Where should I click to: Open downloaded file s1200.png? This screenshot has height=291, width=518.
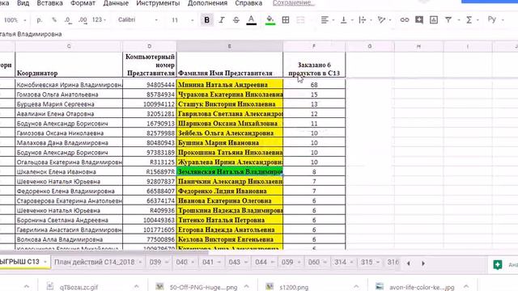pos(293,287)
